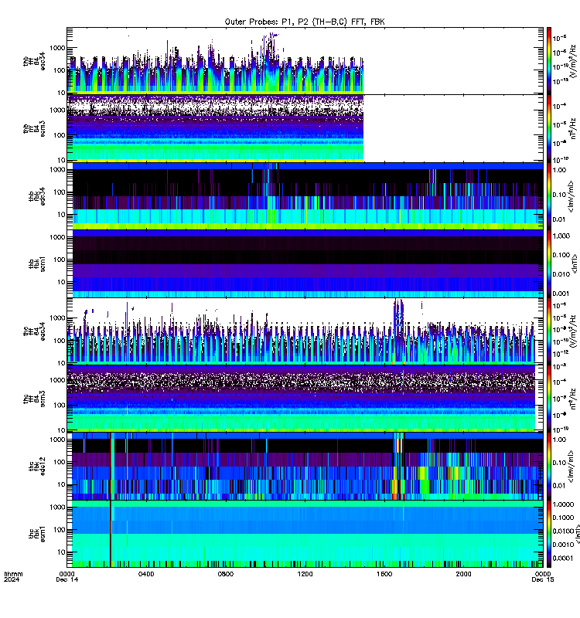Click the '0400' time axis label
Image resolution: width=580 pixels, height=618 pixels.
[x=146, y=574]
